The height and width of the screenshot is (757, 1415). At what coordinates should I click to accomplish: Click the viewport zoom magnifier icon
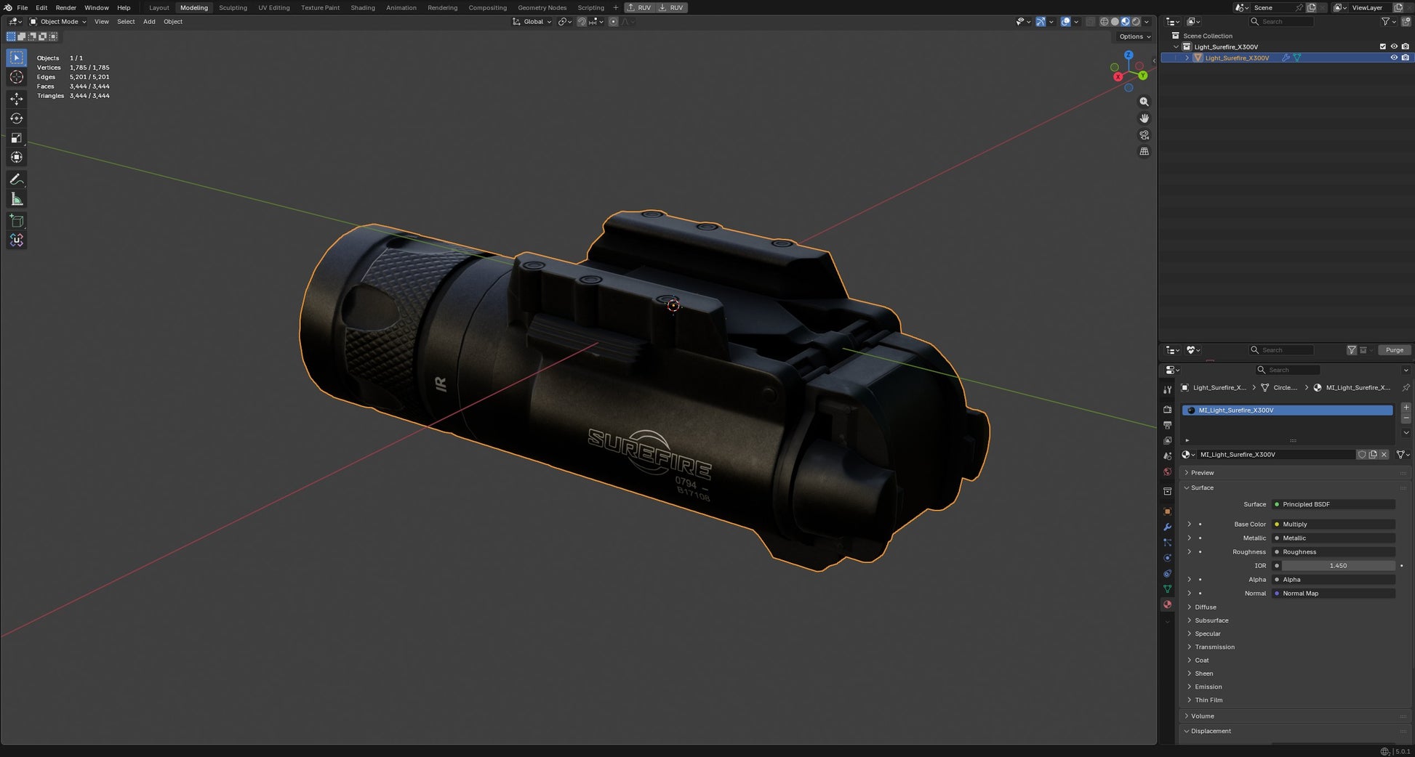(x=1144, y=102)
